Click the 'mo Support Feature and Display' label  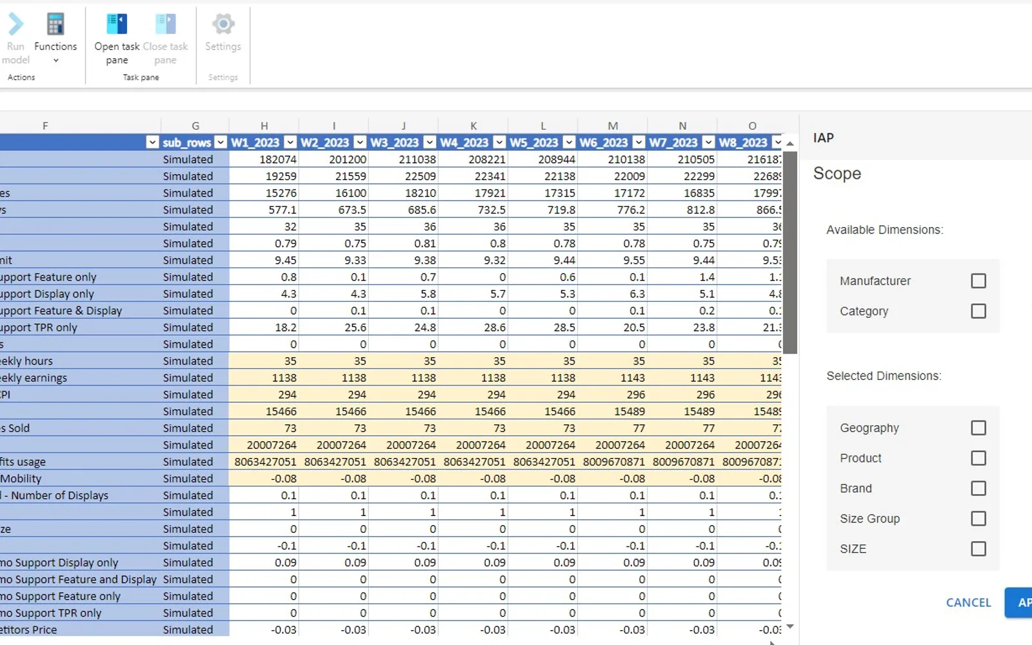(79, 579)
